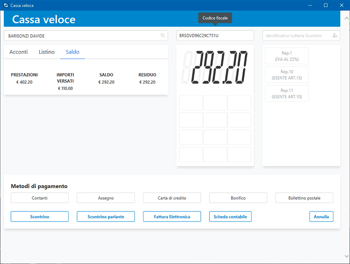Viewport: 350px width, 264px height.
Task: Choose Assegno payment method
Action: 106,198
